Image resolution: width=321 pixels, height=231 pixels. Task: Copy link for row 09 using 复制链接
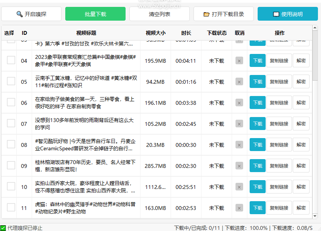point(279,166)
